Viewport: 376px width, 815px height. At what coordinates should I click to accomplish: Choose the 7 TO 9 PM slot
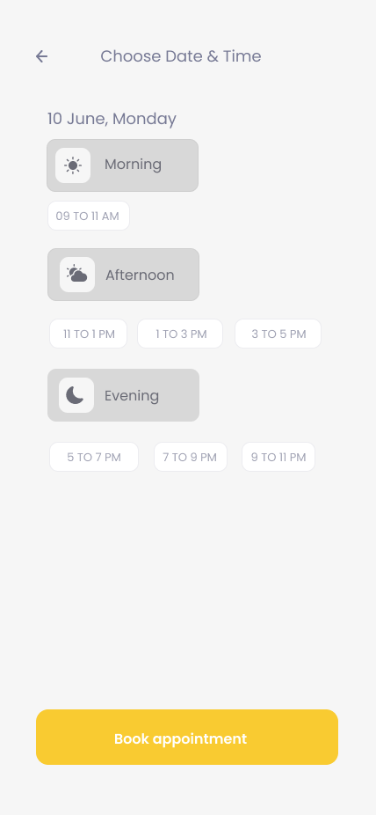(x=191, y=457)
